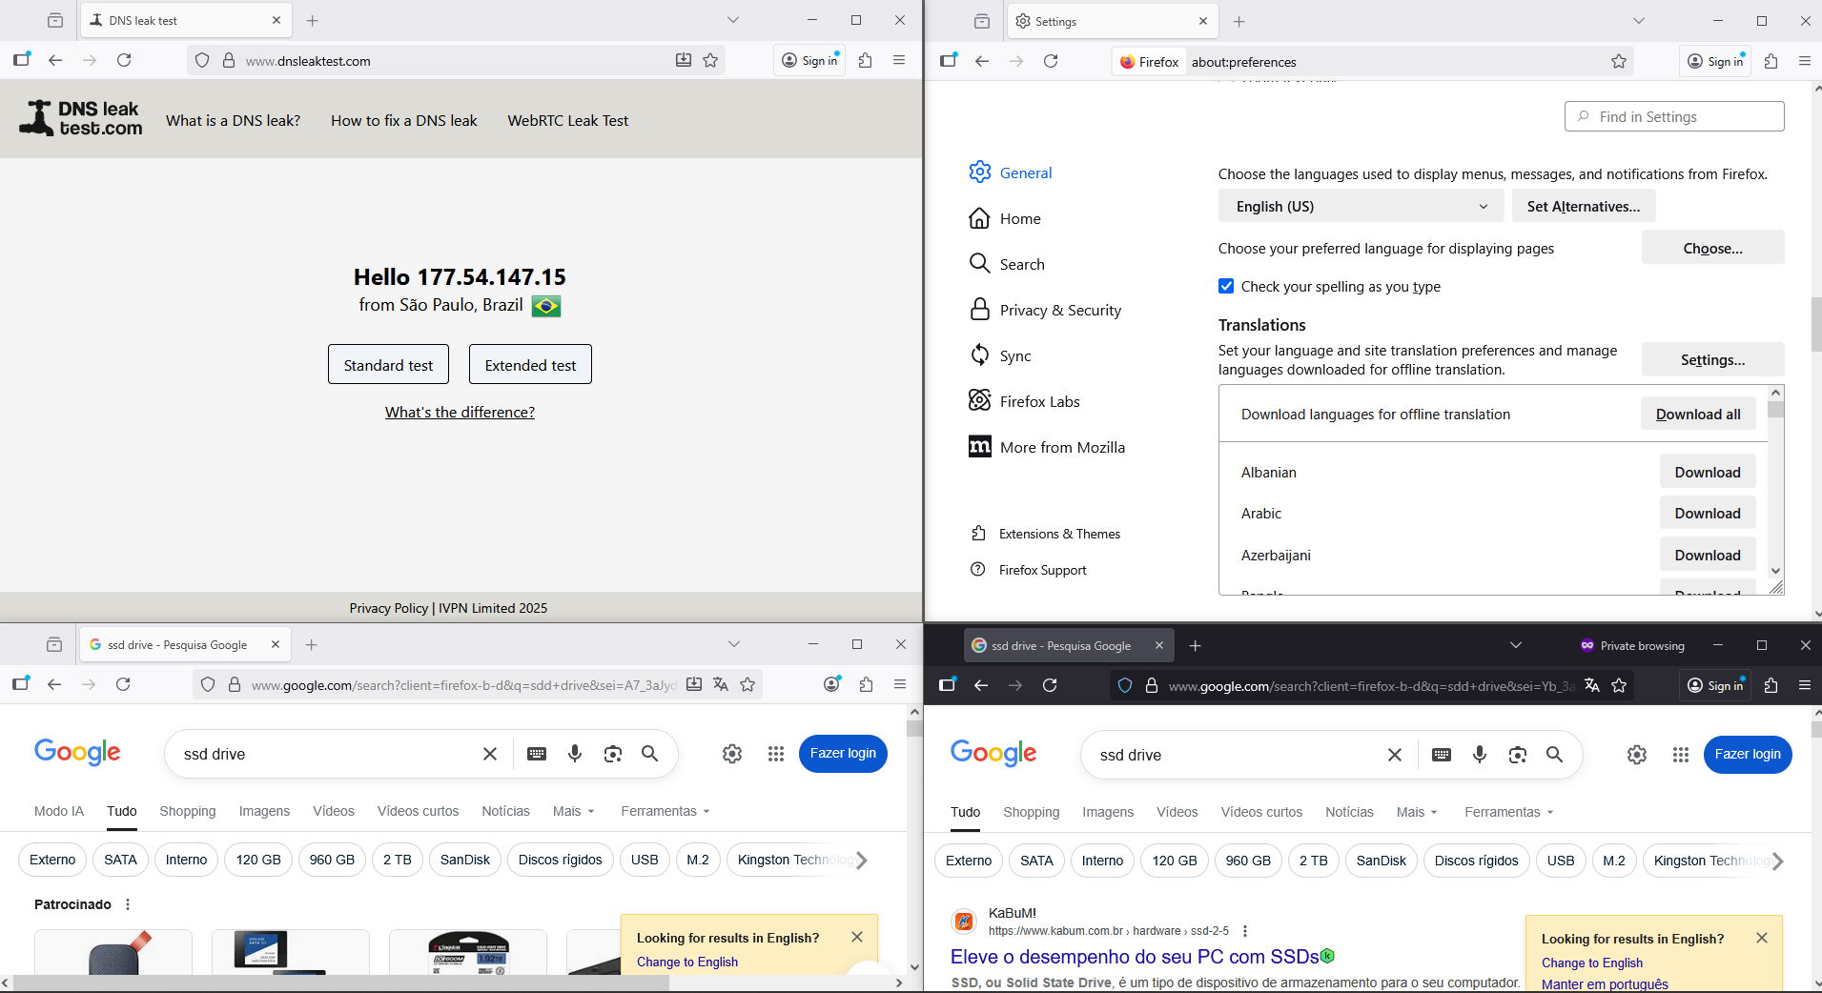The height and width of the screenshot is (993, 1822).
Task: Open tracking protection shield on dnsleaktest.com
Action: coord(202,60)
